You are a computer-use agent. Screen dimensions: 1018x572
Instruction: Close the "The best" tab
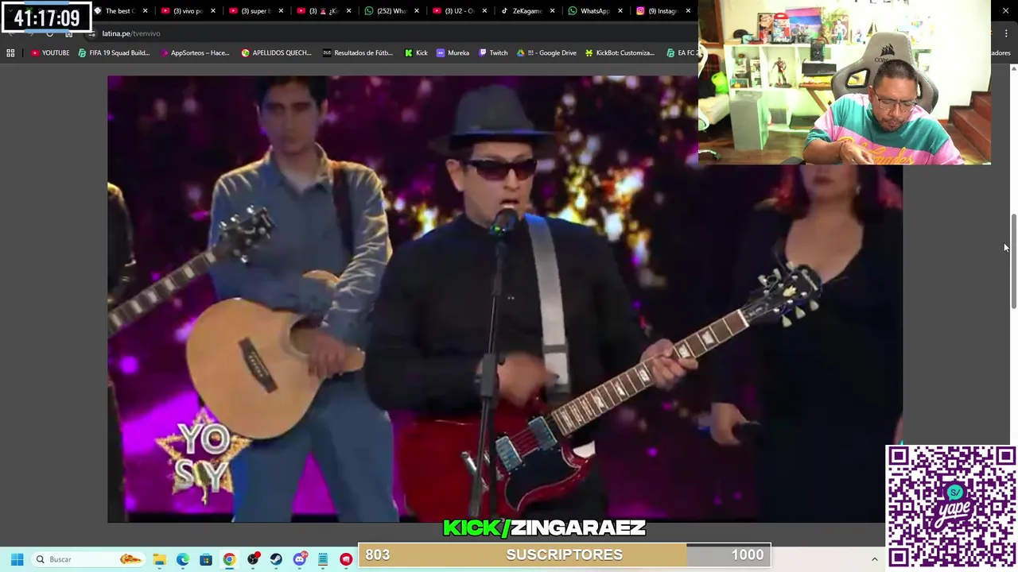(x=145, y=11)
